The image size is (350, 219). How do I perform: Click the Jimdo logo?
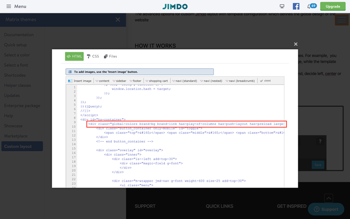pos(175,7)
